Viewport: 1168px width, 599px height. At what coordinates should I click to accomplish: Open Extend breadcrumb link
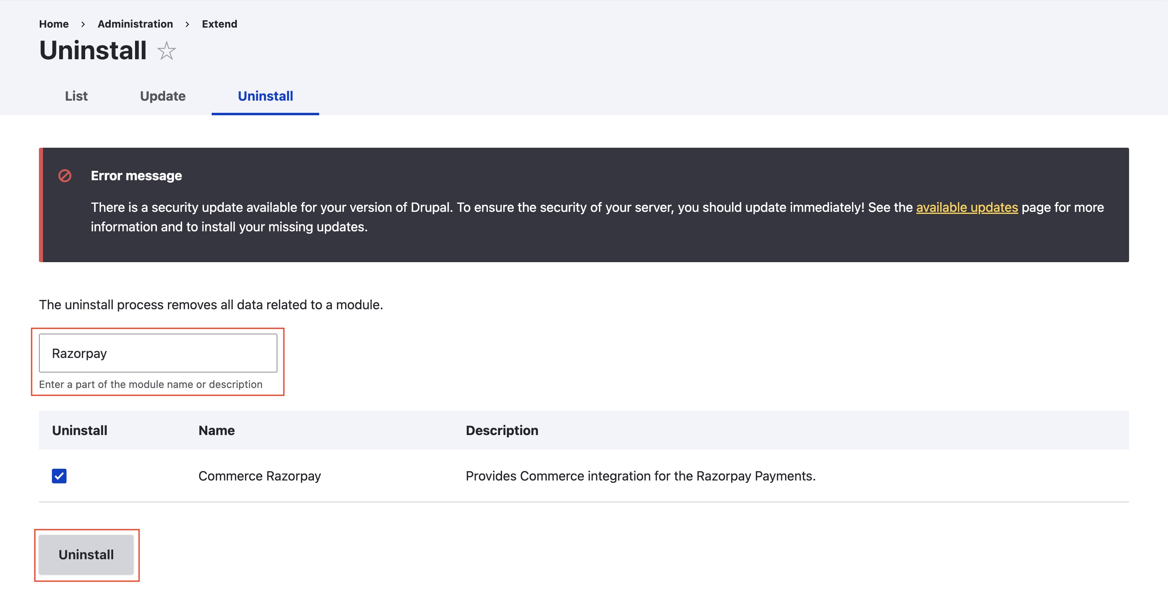219,24
